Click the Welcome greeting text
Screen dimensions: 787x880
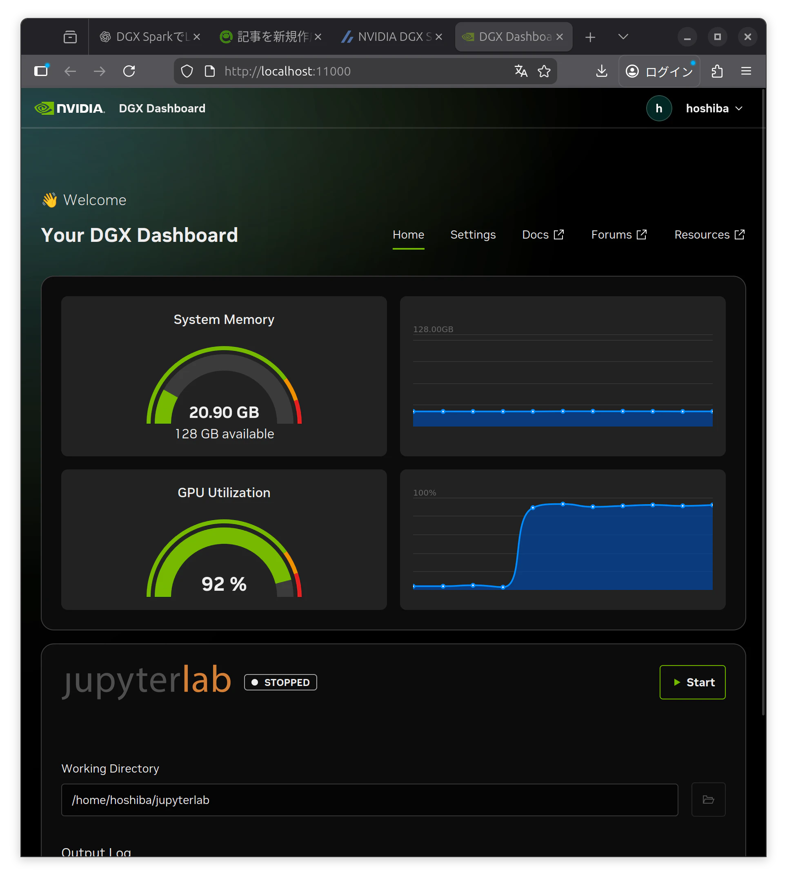click(95, 200)
